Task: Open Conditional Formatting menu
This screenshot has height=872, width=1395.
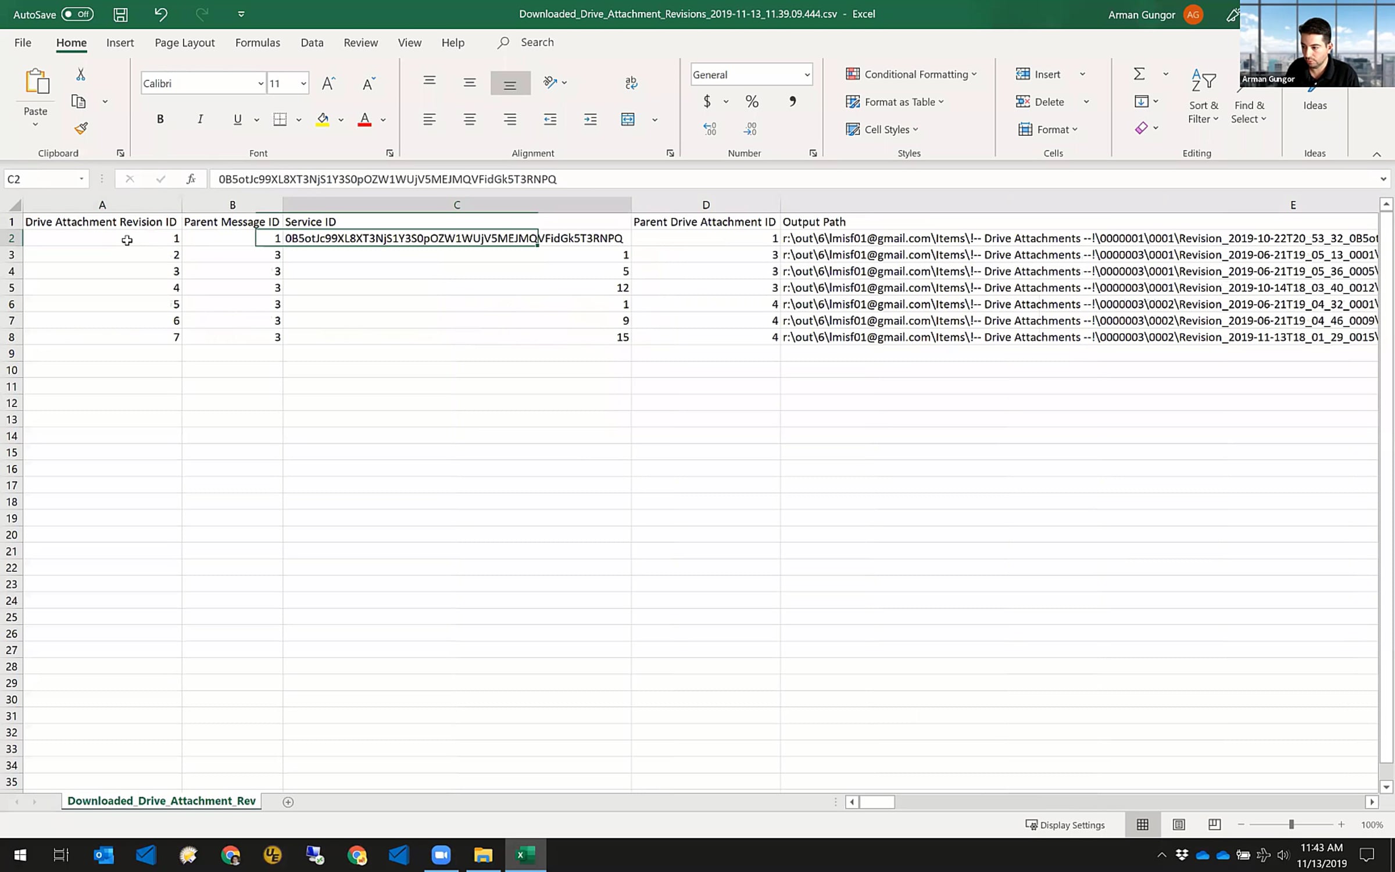Action: pyautogui.click(x=911, y=74)
